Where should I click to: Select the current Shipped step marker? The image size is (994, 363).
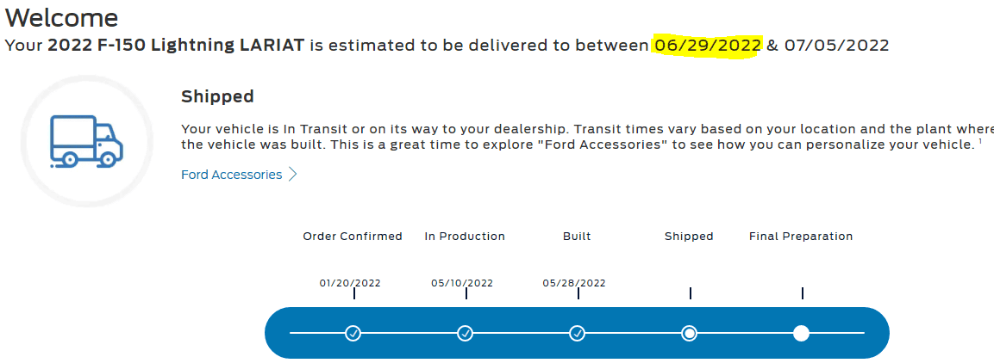pyautogui.click(x=689, y=333)
